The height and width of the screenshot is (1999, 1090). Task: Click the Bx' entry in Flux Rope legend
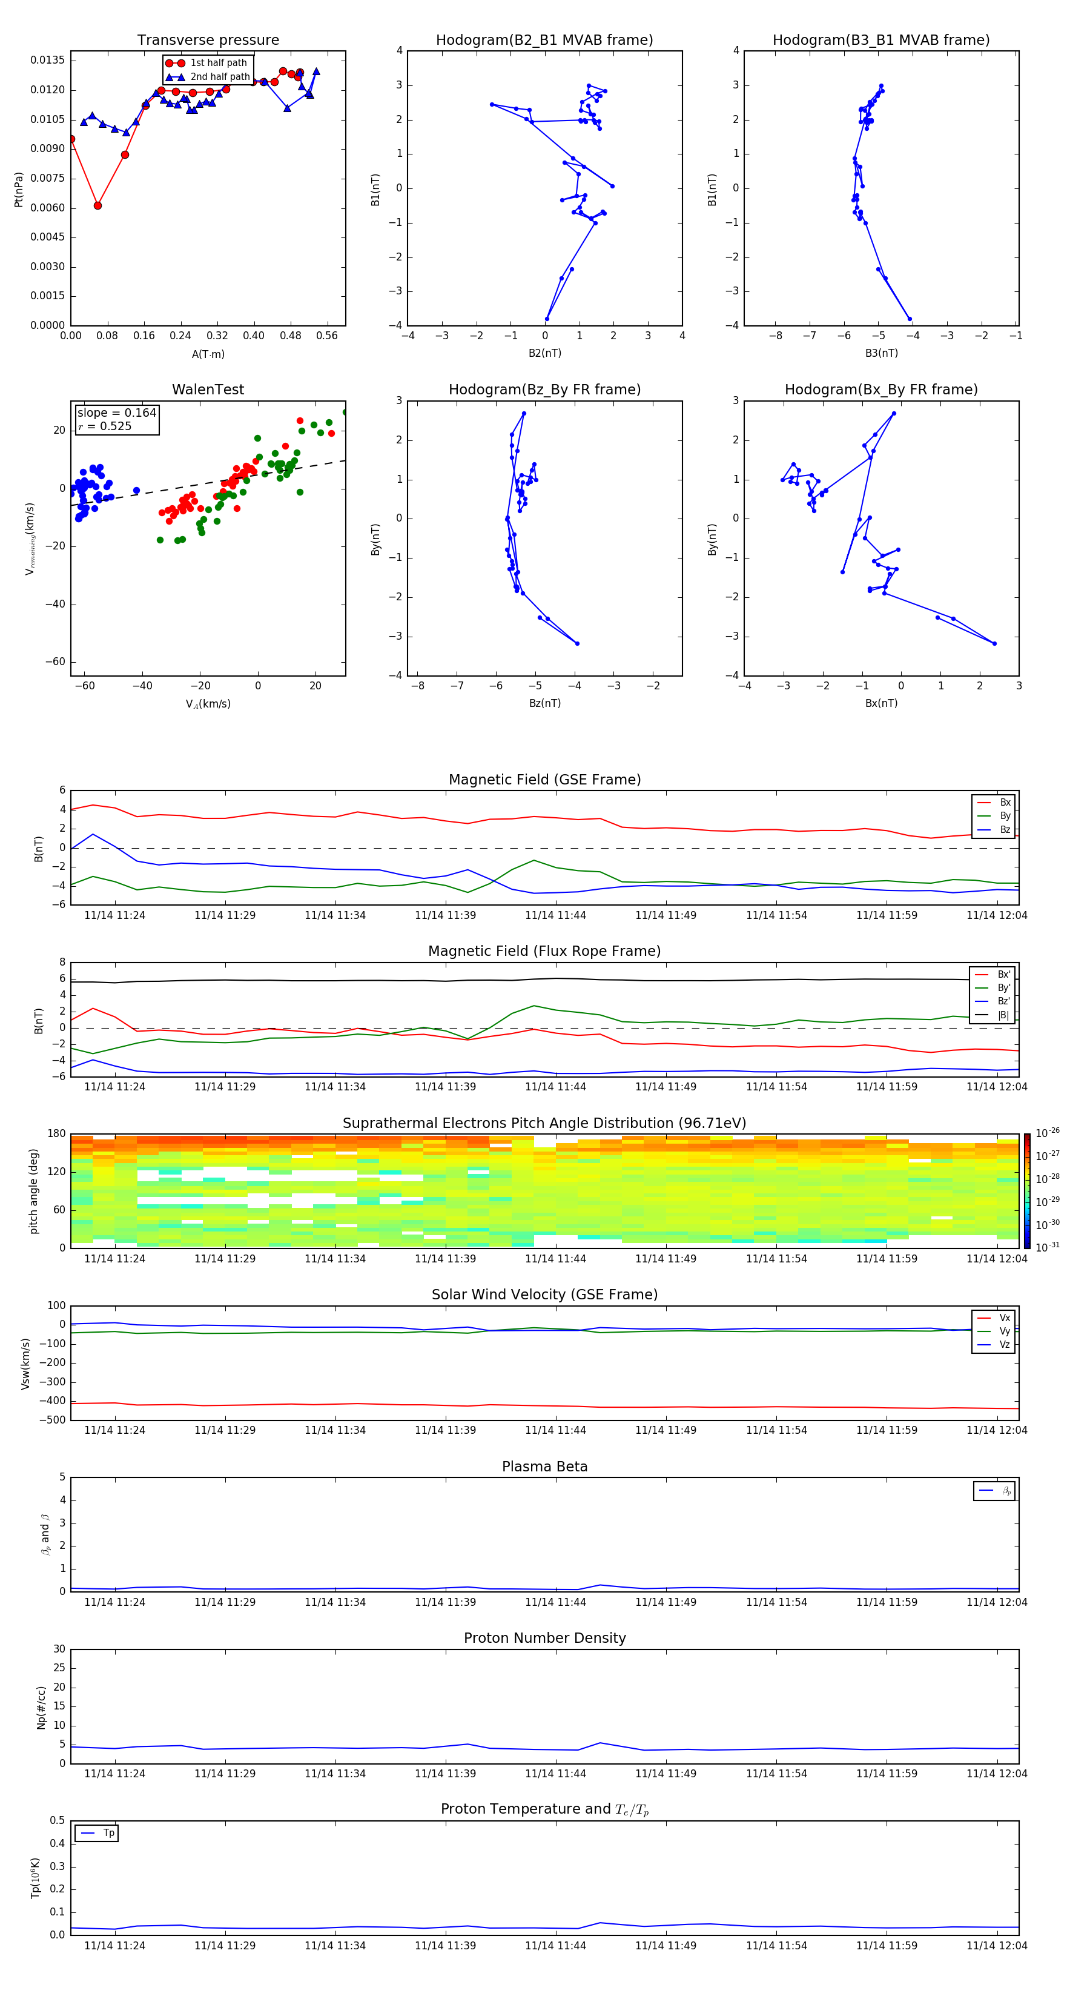tap(993, 975)
